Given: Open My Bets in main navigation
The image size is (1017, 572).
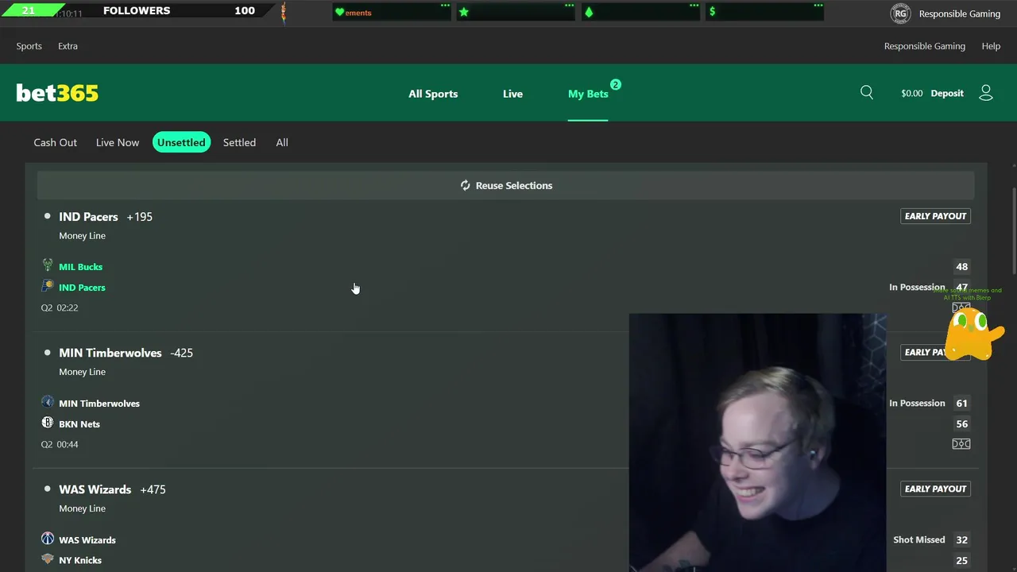Looking at the screenshot, I should coord(588,94).
